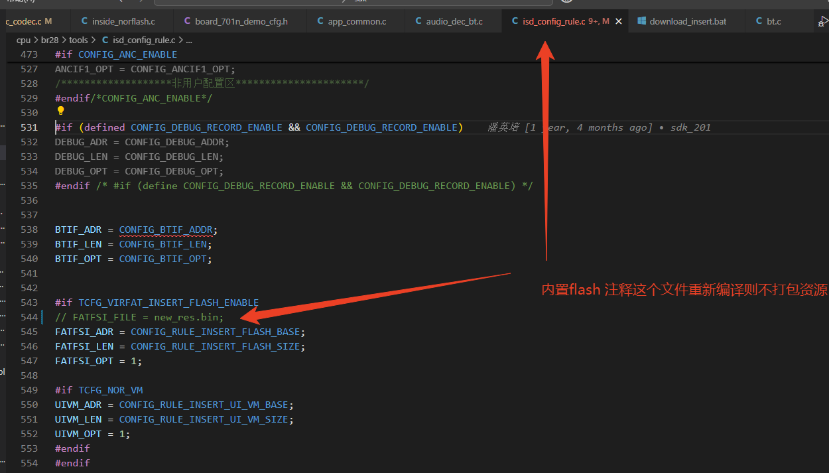Close the isd_config_rule.c tab
The image size is (829, 473).
click(x=619, y=21)
